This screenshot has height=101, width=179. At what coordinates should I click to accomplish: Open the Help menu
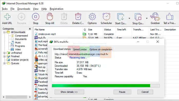(44, 9)
